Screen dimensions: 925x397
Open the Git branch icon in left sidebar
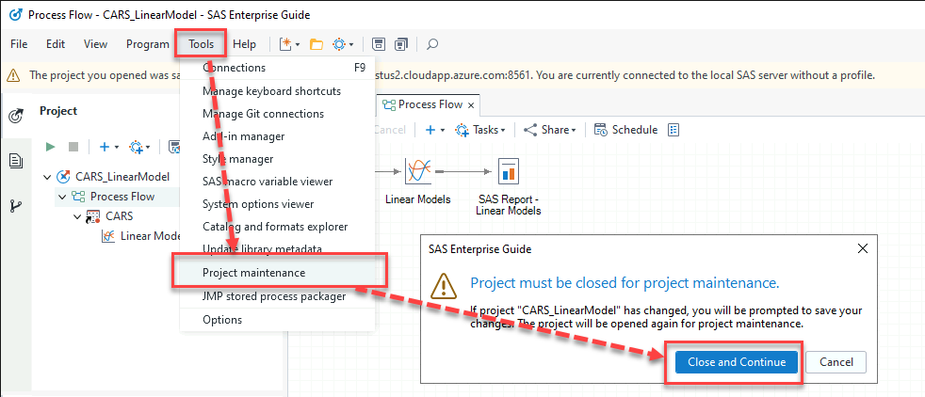[x=15, y=206]
